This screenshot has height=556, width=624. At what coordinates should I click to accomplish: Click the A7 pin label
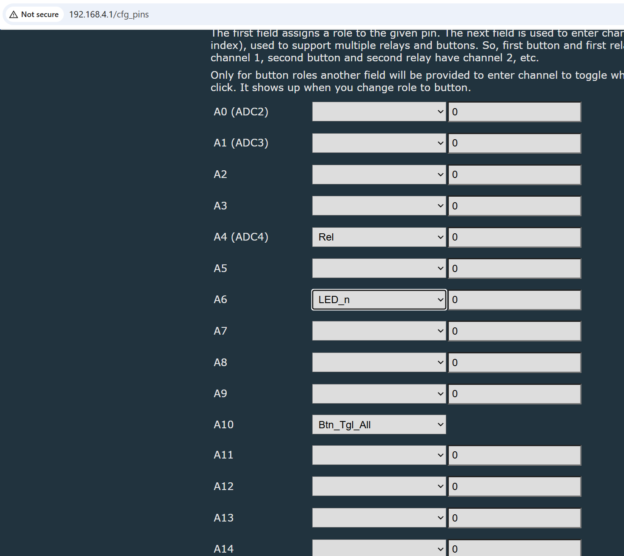(x=220, y=331)
